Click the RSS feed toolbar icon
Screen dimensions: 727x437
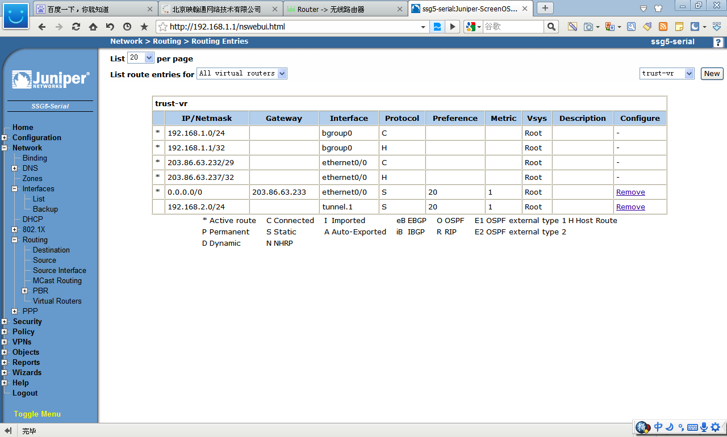tap(663, 27)
